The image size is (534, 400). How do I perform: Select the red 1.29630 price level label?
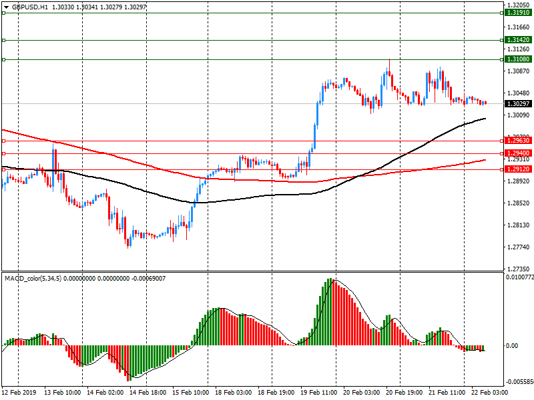coord(518,141)
